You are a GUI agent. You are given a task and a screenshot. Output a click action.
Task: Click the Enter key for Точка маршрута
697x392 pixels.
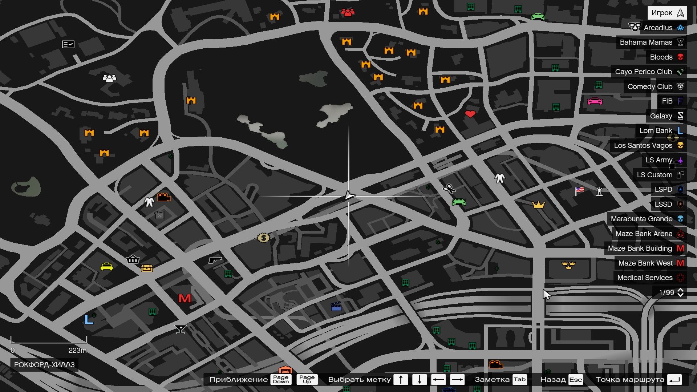pos(674,380)
